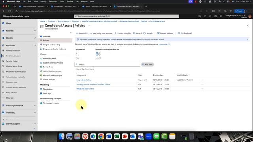Click Show less in the sidebar

[x=9, y=98]
